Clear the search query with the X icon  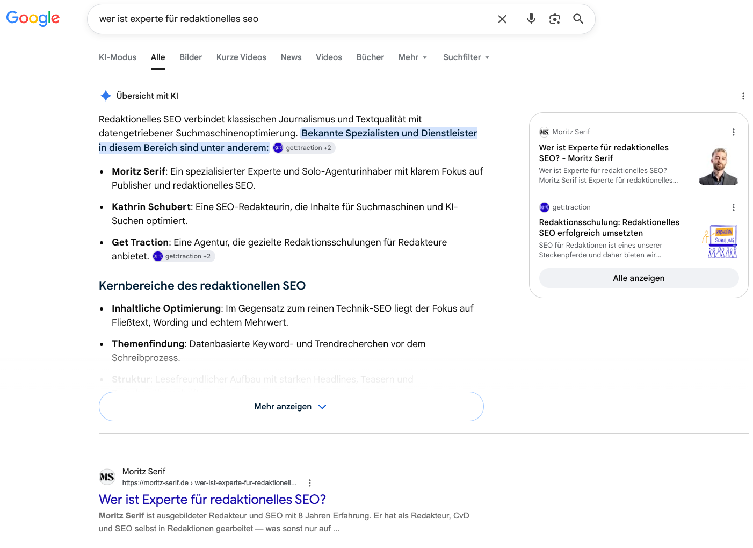(502, 19)
